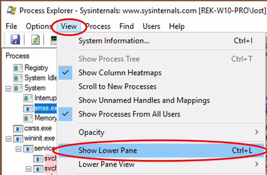Click the Memory process icon under System
The height and width of the screenshot is (175, 267).
(28, 118)
